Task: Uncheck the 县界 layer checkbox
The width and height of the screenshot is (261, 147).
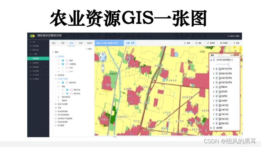Action: [x=63, y=61]
